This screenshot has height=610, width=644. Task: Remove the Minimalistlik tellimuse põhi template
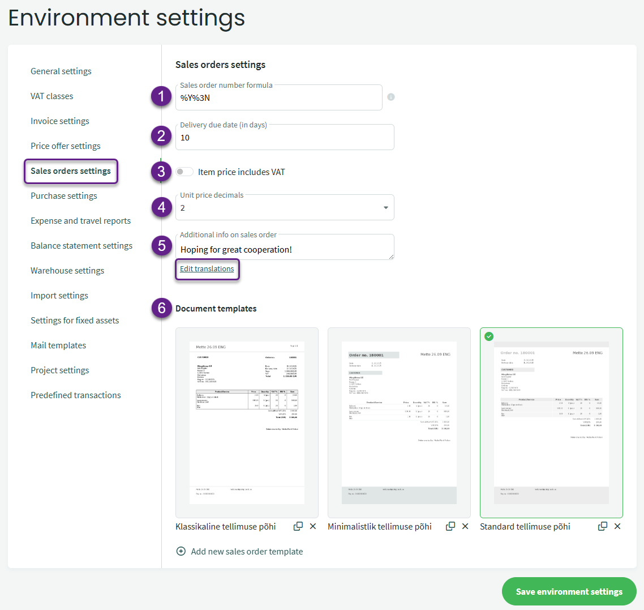(x=465, y=526)
